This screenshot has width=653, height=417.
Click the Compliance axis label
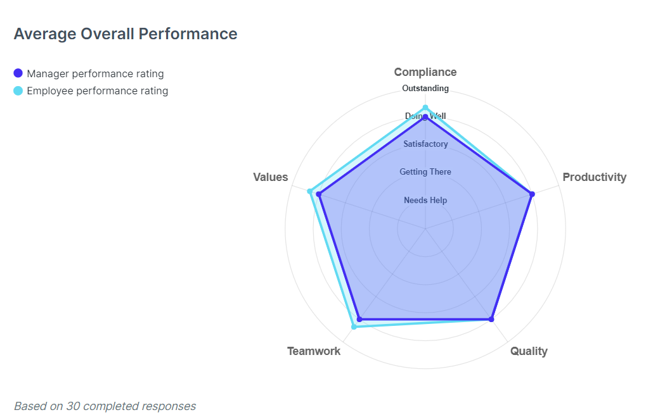(x=425, y=72)
